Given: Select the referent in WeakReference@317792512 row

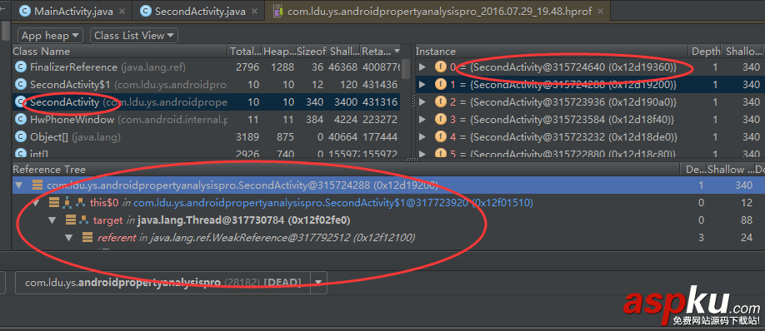Looking at the screenshot, I should click(x=387, y=238).
